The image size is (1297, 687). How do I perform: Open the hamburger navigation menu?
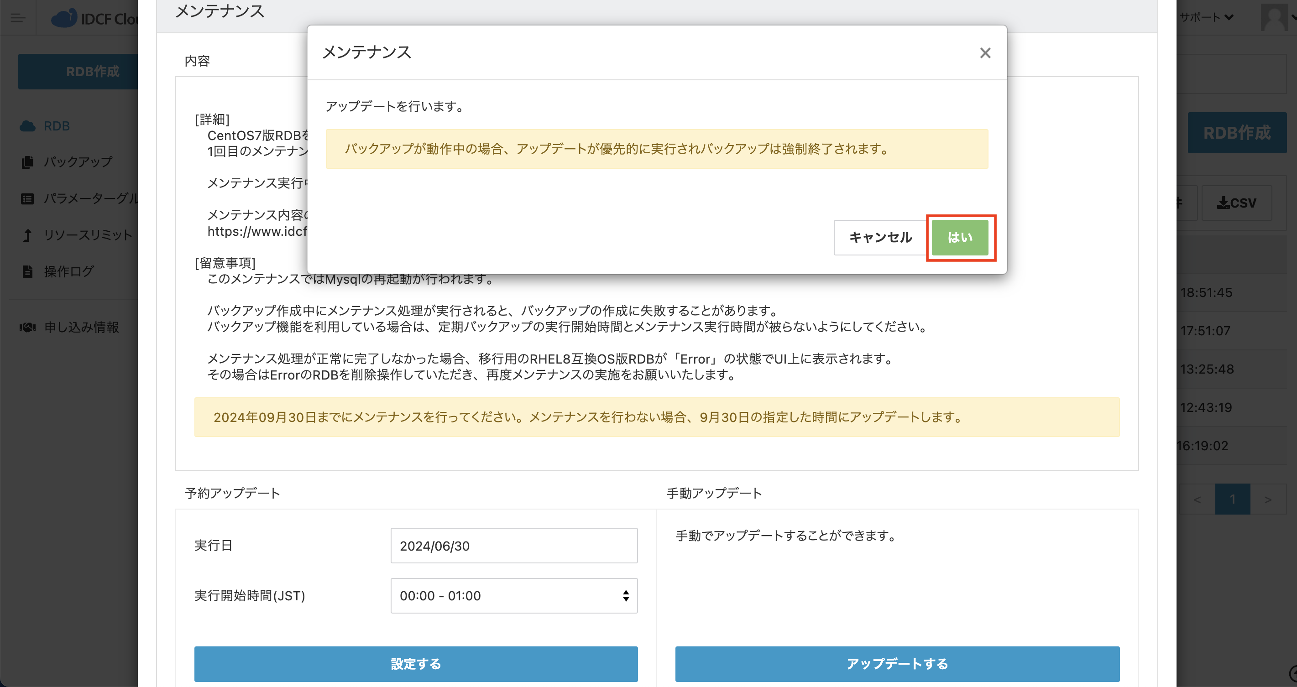(18, 18)
